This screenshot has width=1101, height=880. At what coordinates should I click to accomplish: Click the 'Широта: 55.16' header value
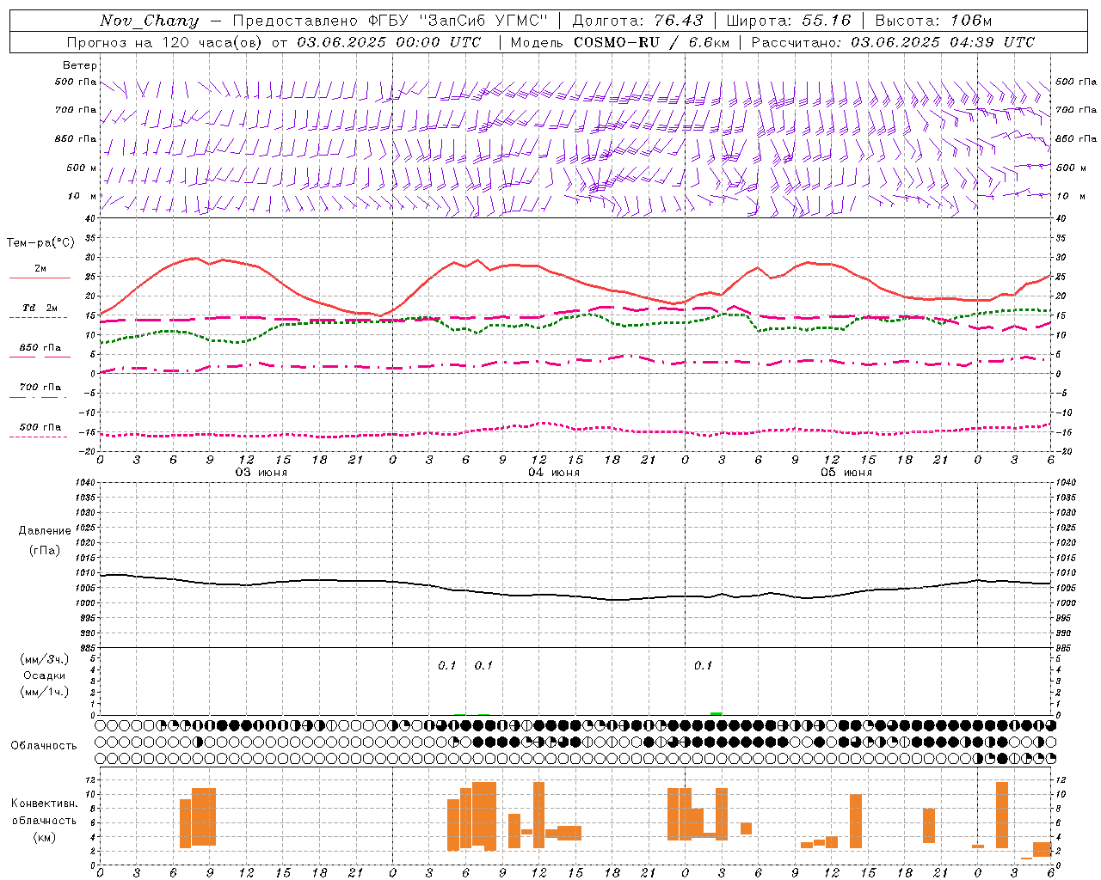click(x=788, y=21)
